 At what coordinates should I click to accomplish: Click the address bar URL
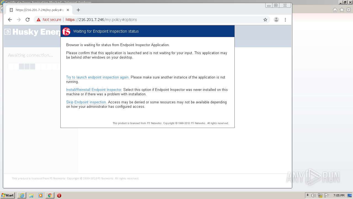tap(101, 20)
